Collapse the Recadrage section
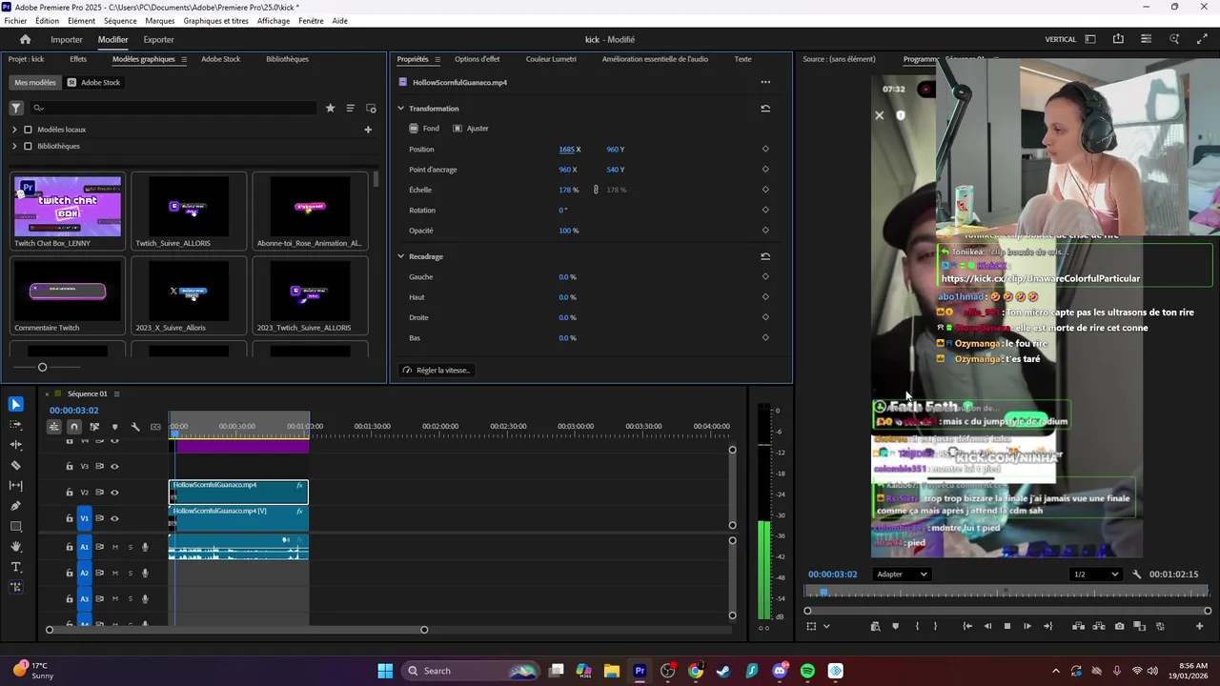The height and width of the screenshot is (686, 1220). click(401, 256)
